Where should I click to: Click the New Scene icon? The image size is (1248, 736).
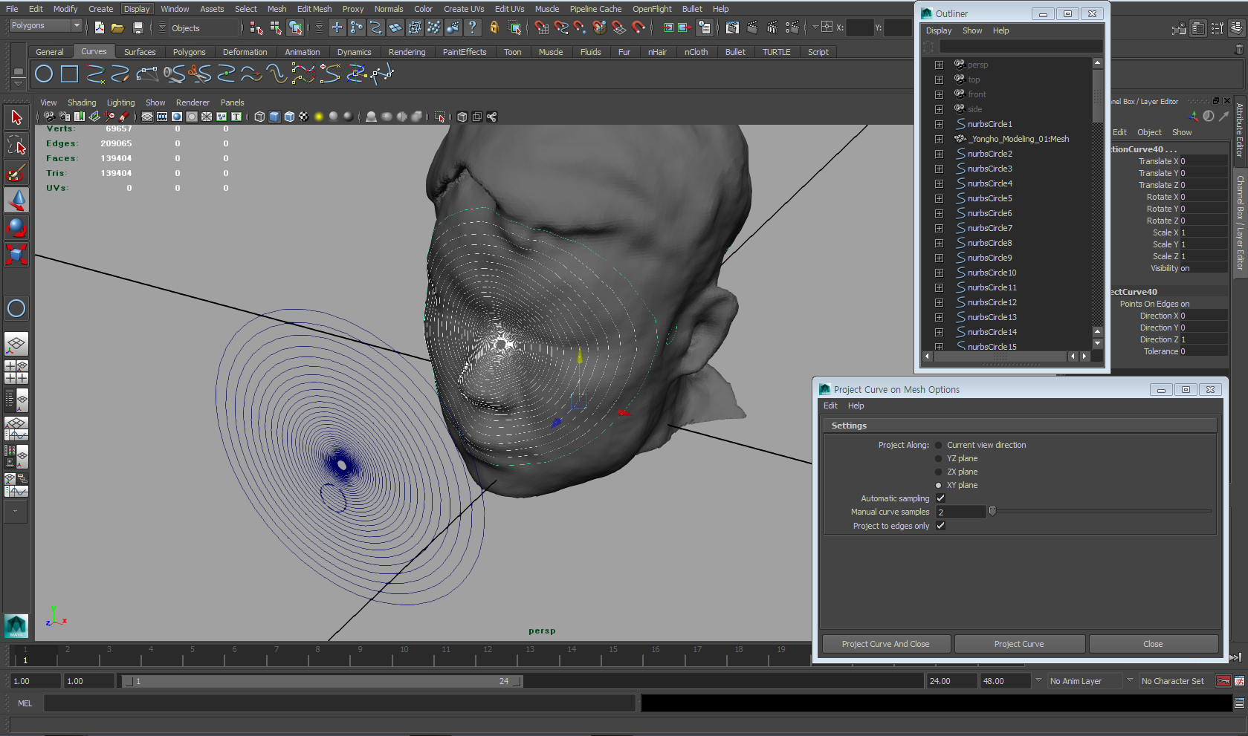coord(100,27)
